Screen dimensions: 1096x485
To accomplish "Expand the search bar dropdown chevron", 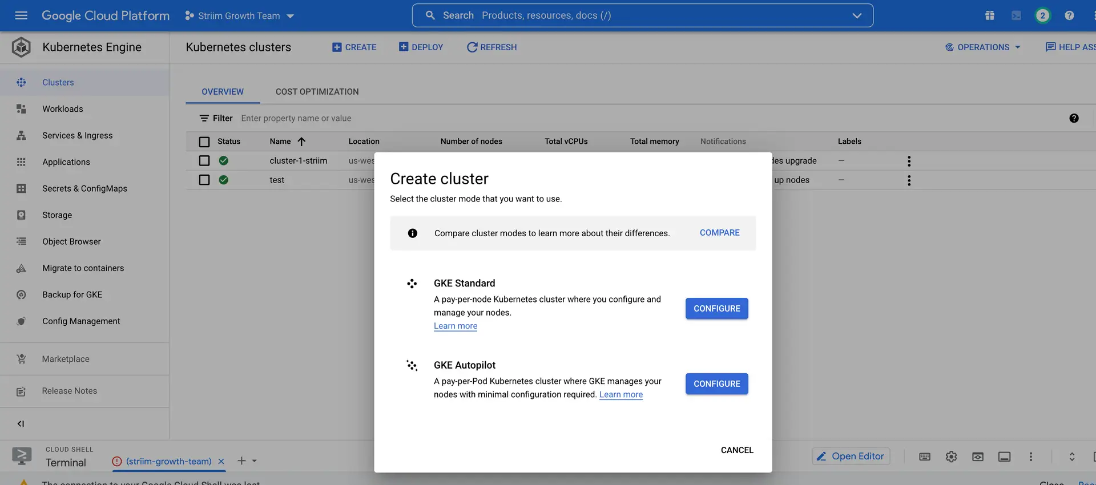I will pos(857,15).
